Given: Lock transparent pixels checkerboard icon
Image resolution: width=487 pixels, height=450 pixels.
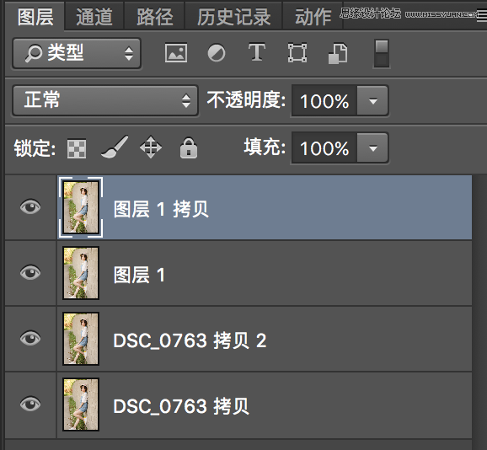Looking at the screenshot, I should tap(77, 148).
